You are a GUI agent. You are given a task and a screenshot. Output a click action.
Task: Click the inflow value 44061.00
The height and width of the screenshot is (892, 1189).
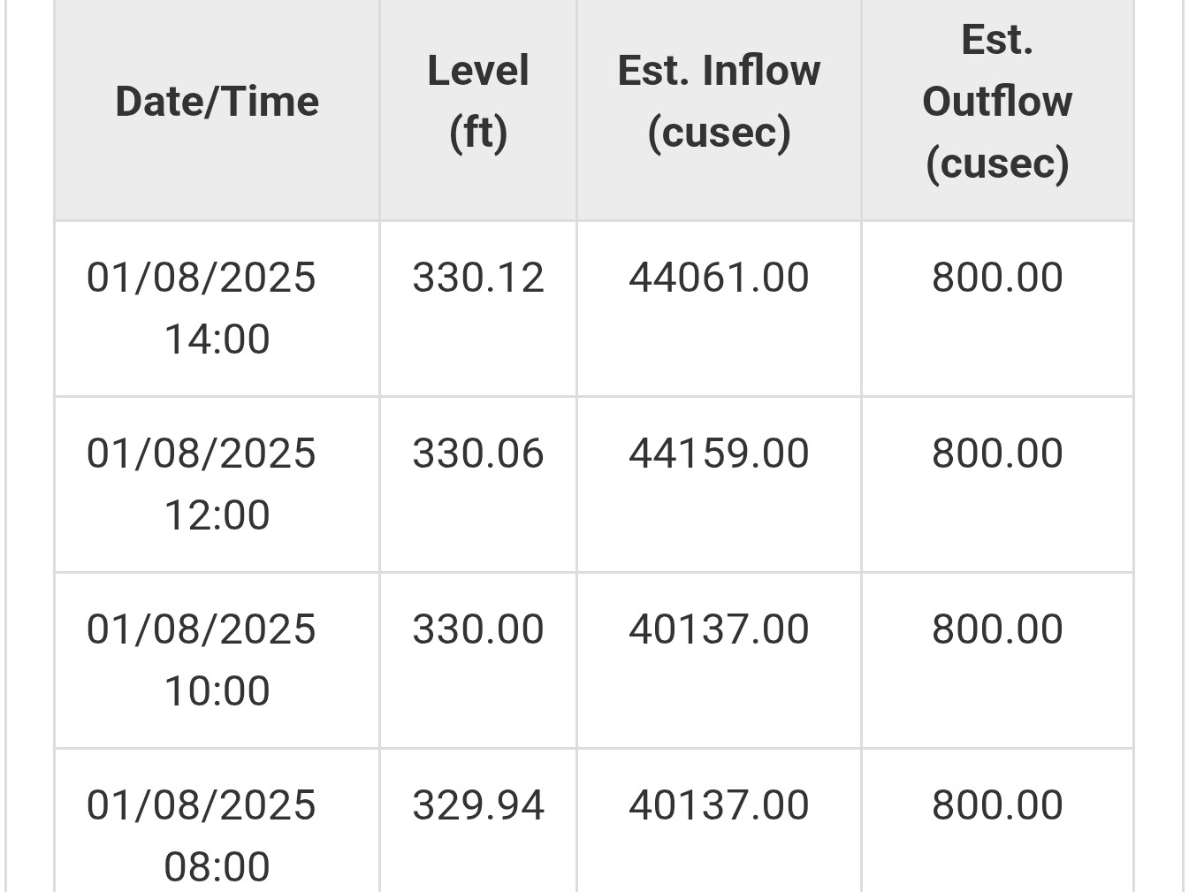(x=719, y=278)
